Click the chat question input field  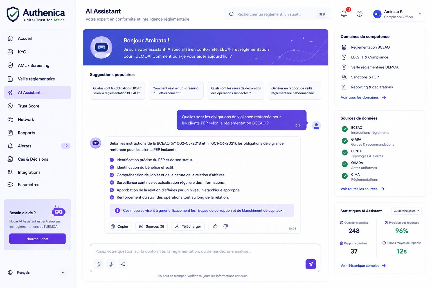(205, 251)
